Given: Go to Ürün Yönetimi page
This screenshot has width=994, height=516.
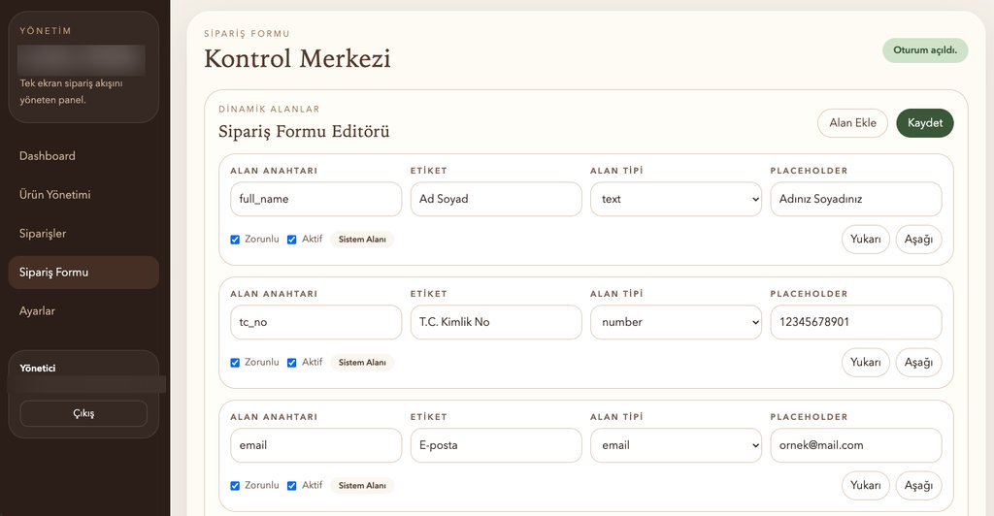Looking at the screenshot, I should 55,195.
